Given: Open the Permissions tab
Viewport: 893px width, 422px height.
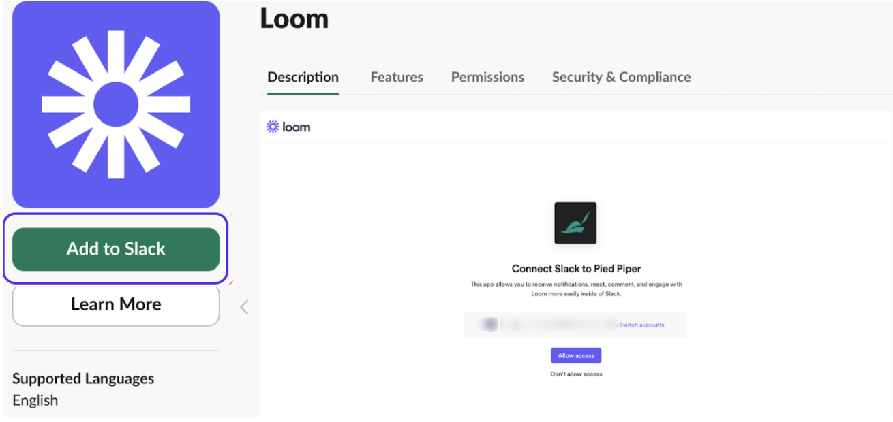Looking at the screenshot, I should pos(487,77).
